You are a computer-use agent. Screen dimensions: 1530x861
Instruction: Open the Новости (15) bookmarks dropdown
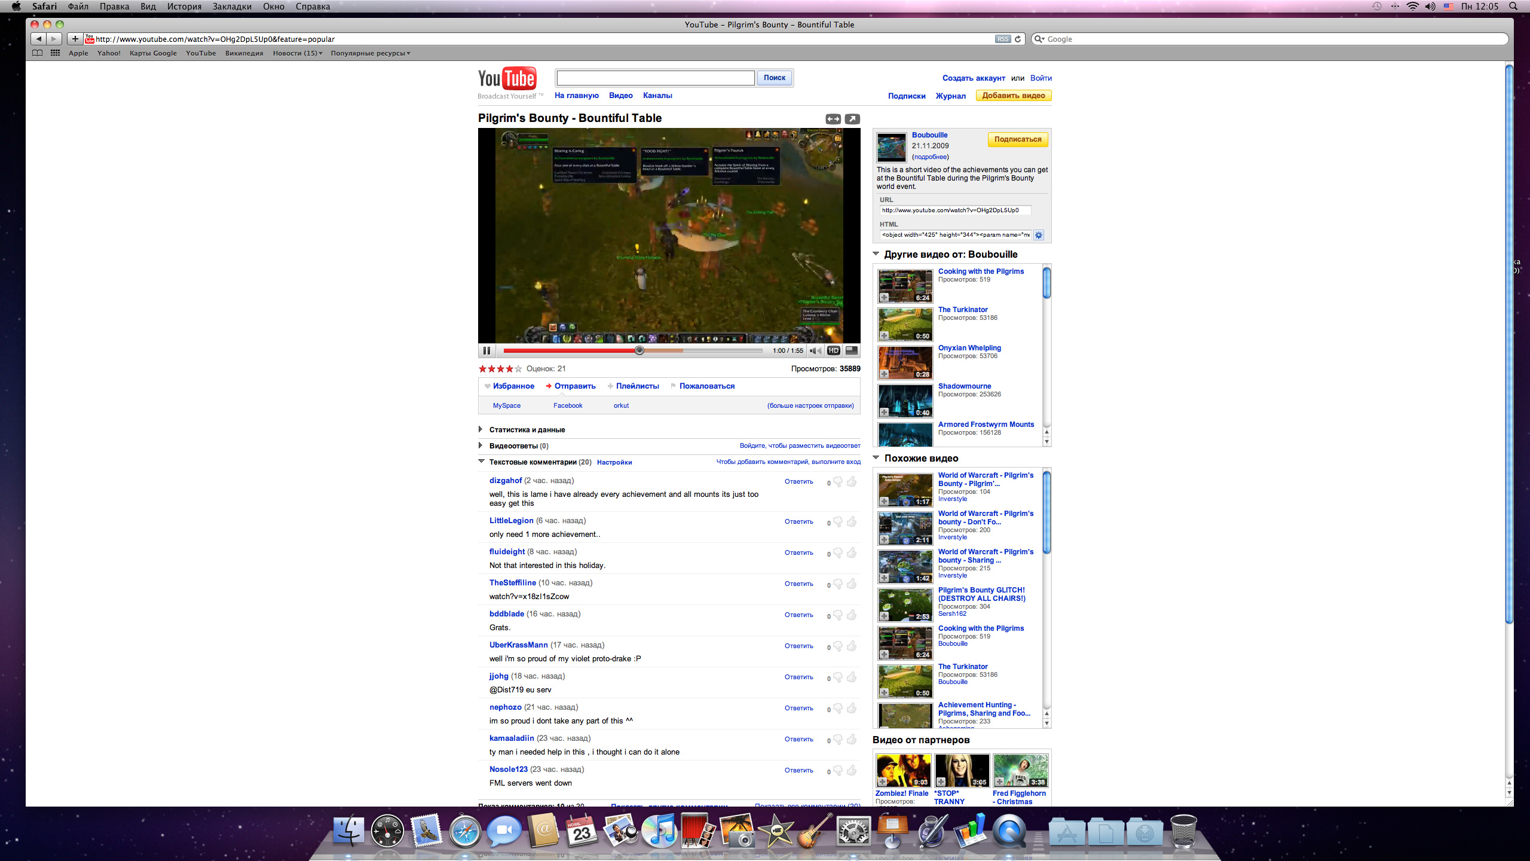click(298, 53)
